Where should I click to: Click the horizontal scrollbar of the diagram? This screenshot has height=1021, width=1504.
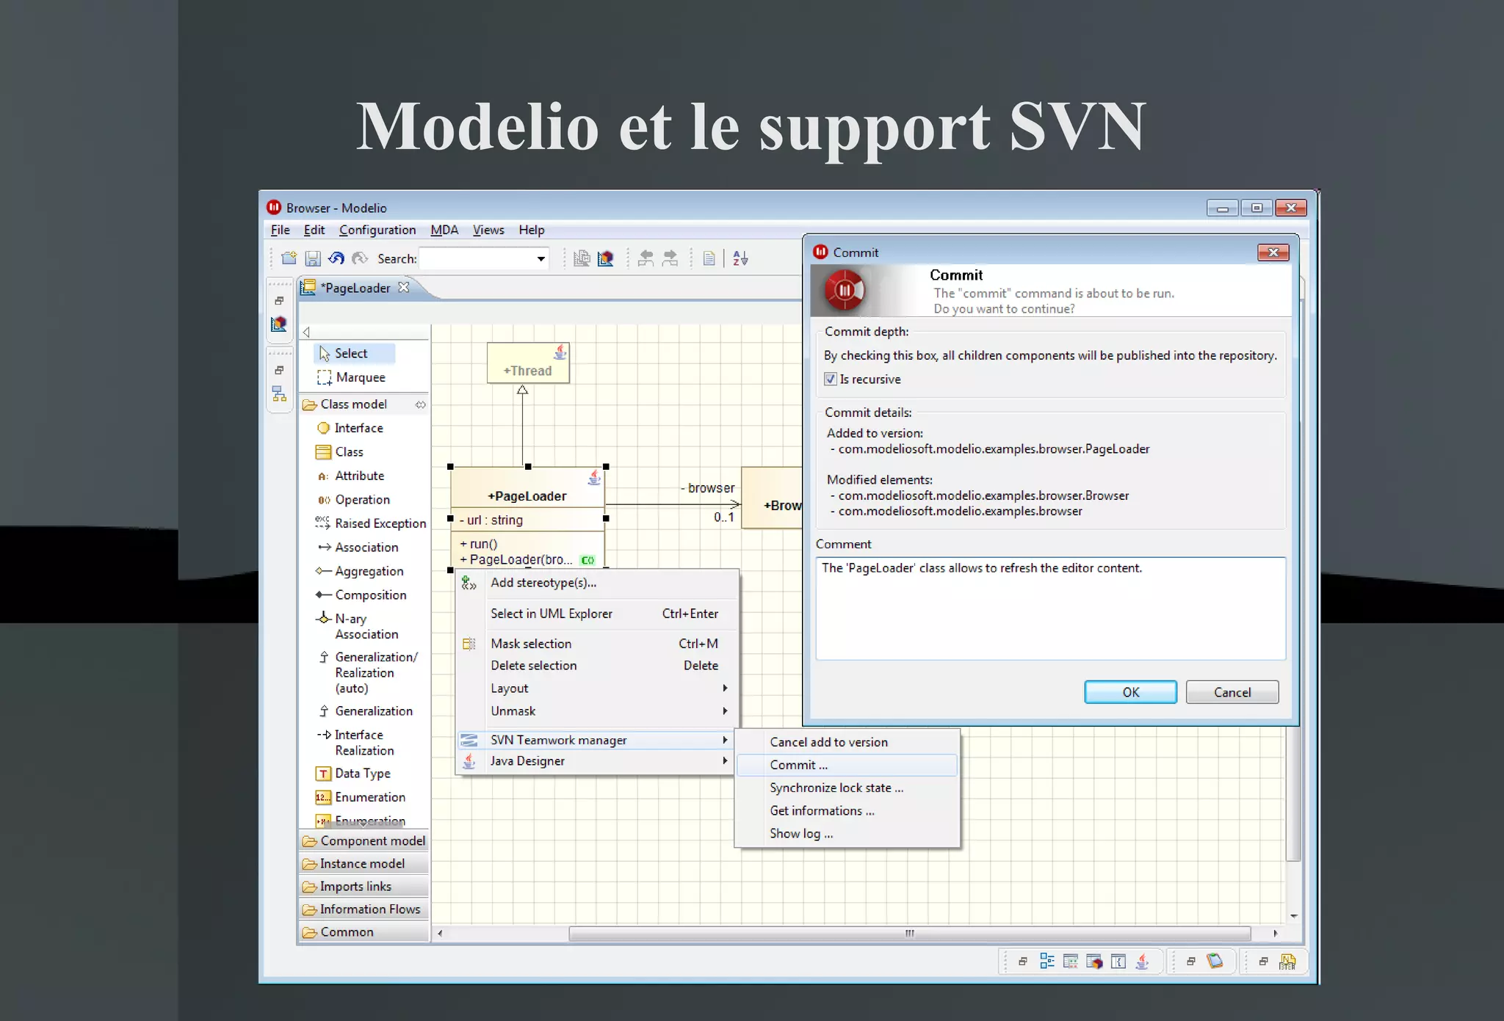coord(909,934)
